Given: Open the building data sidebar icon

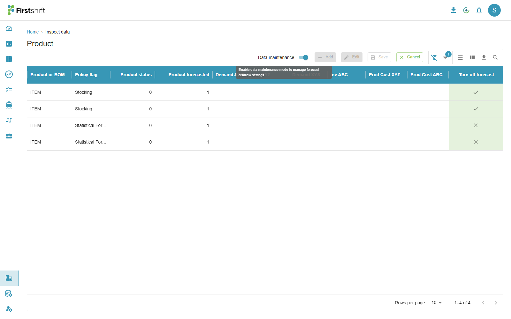Looking at the screenshot, I should point(9,278).
